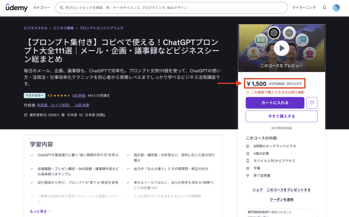Click the star rating icons
Viewport: 349px width, 217px height.
click(x=62, y=95)
